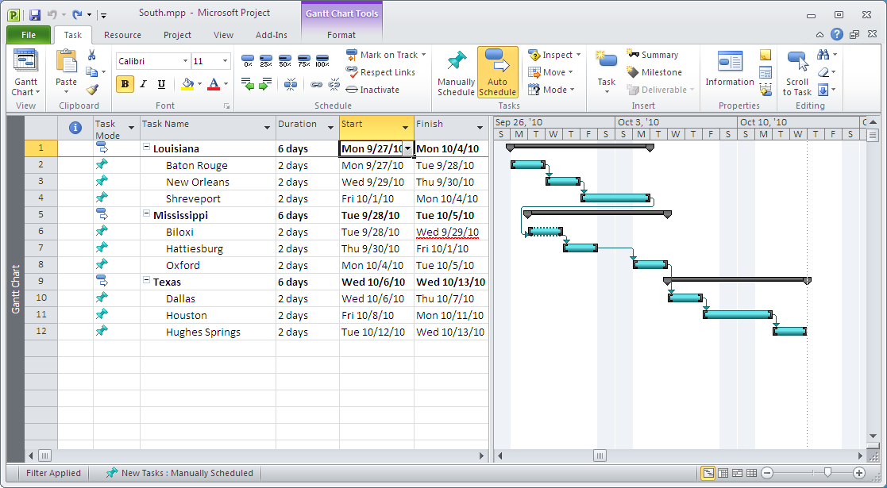Toggle bold formatting
This screenshot has width=887, height=488.
(125, 83)
